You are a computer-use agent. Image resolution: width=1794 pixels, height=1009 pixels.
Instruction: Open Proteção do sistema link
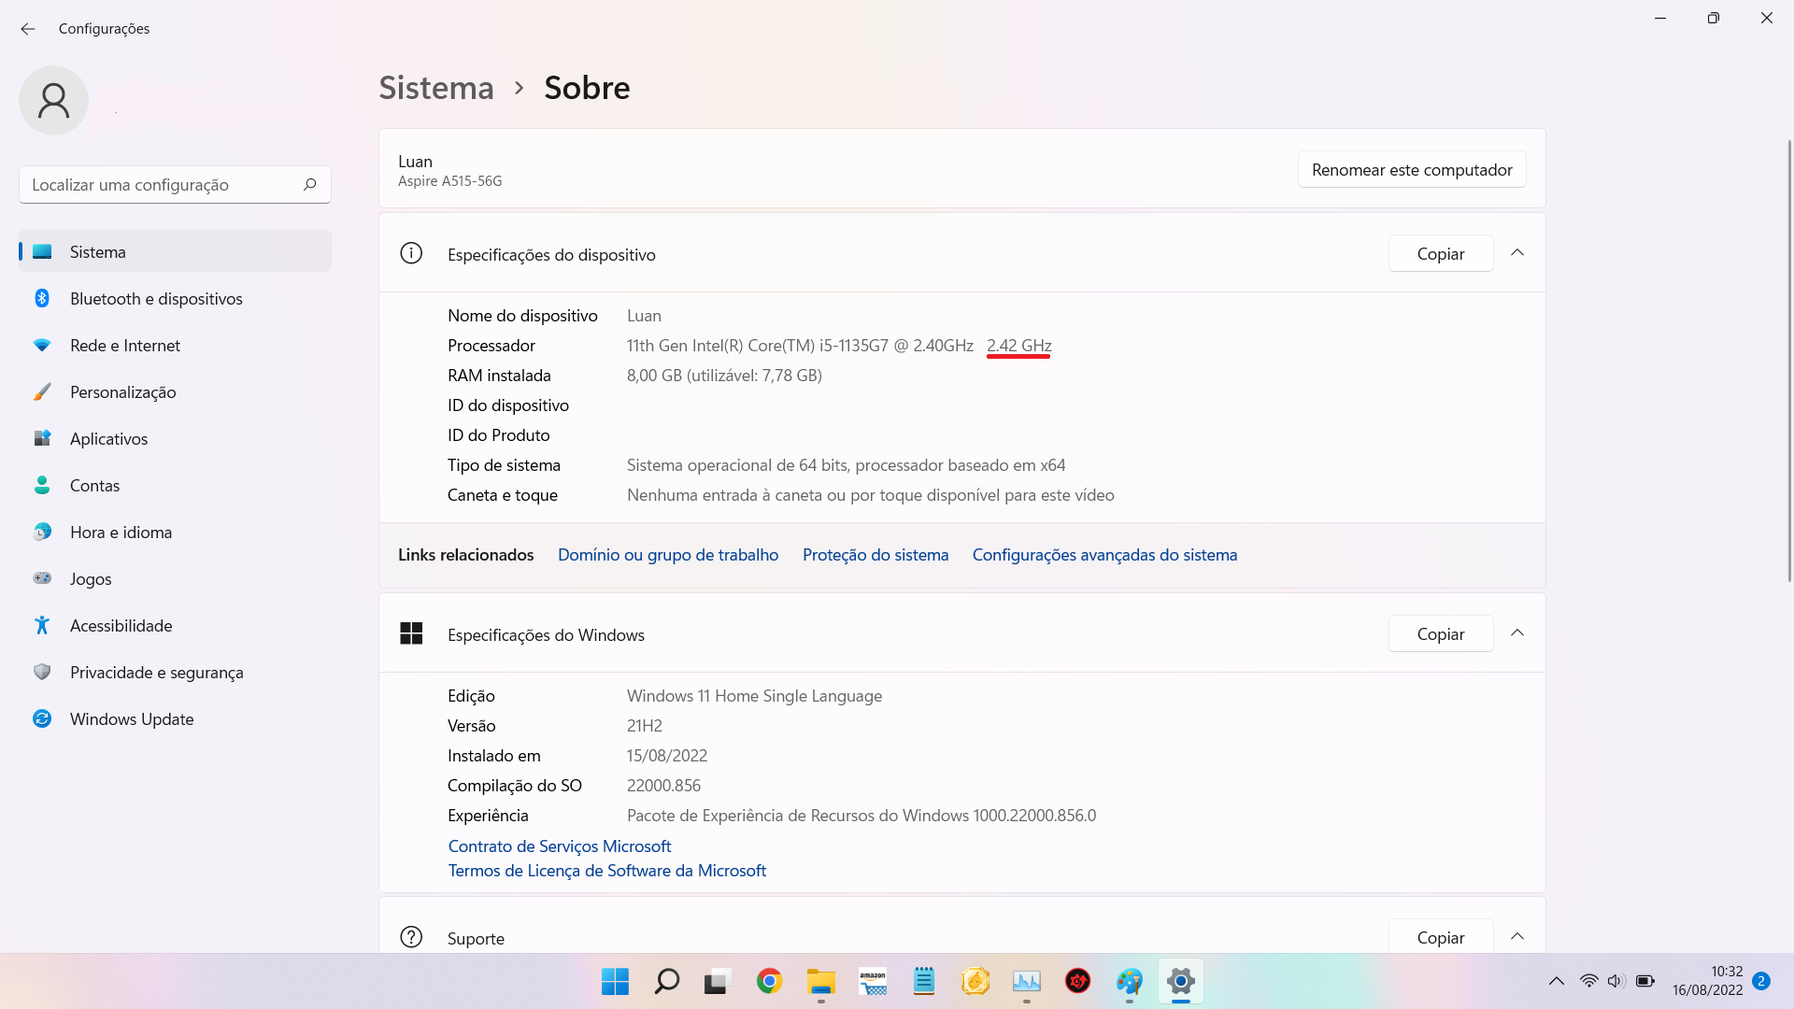click(876, 554)
